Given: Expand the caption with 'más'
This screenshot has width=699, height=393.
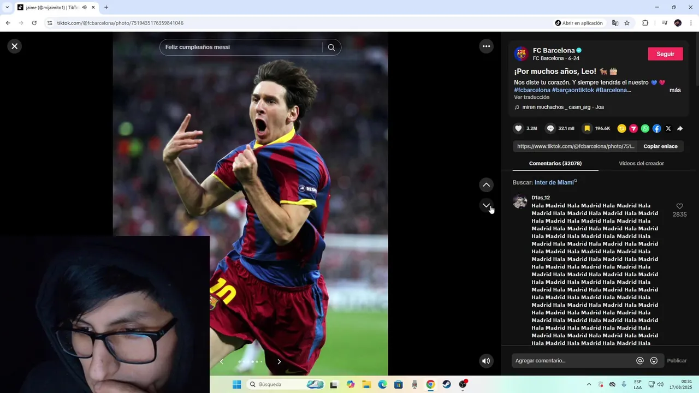Looking at the screenshot, I should point(675,90).
